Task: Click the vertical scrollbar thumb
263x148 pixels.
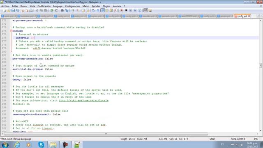Action: pyautogui.click(x=261, y=65)
